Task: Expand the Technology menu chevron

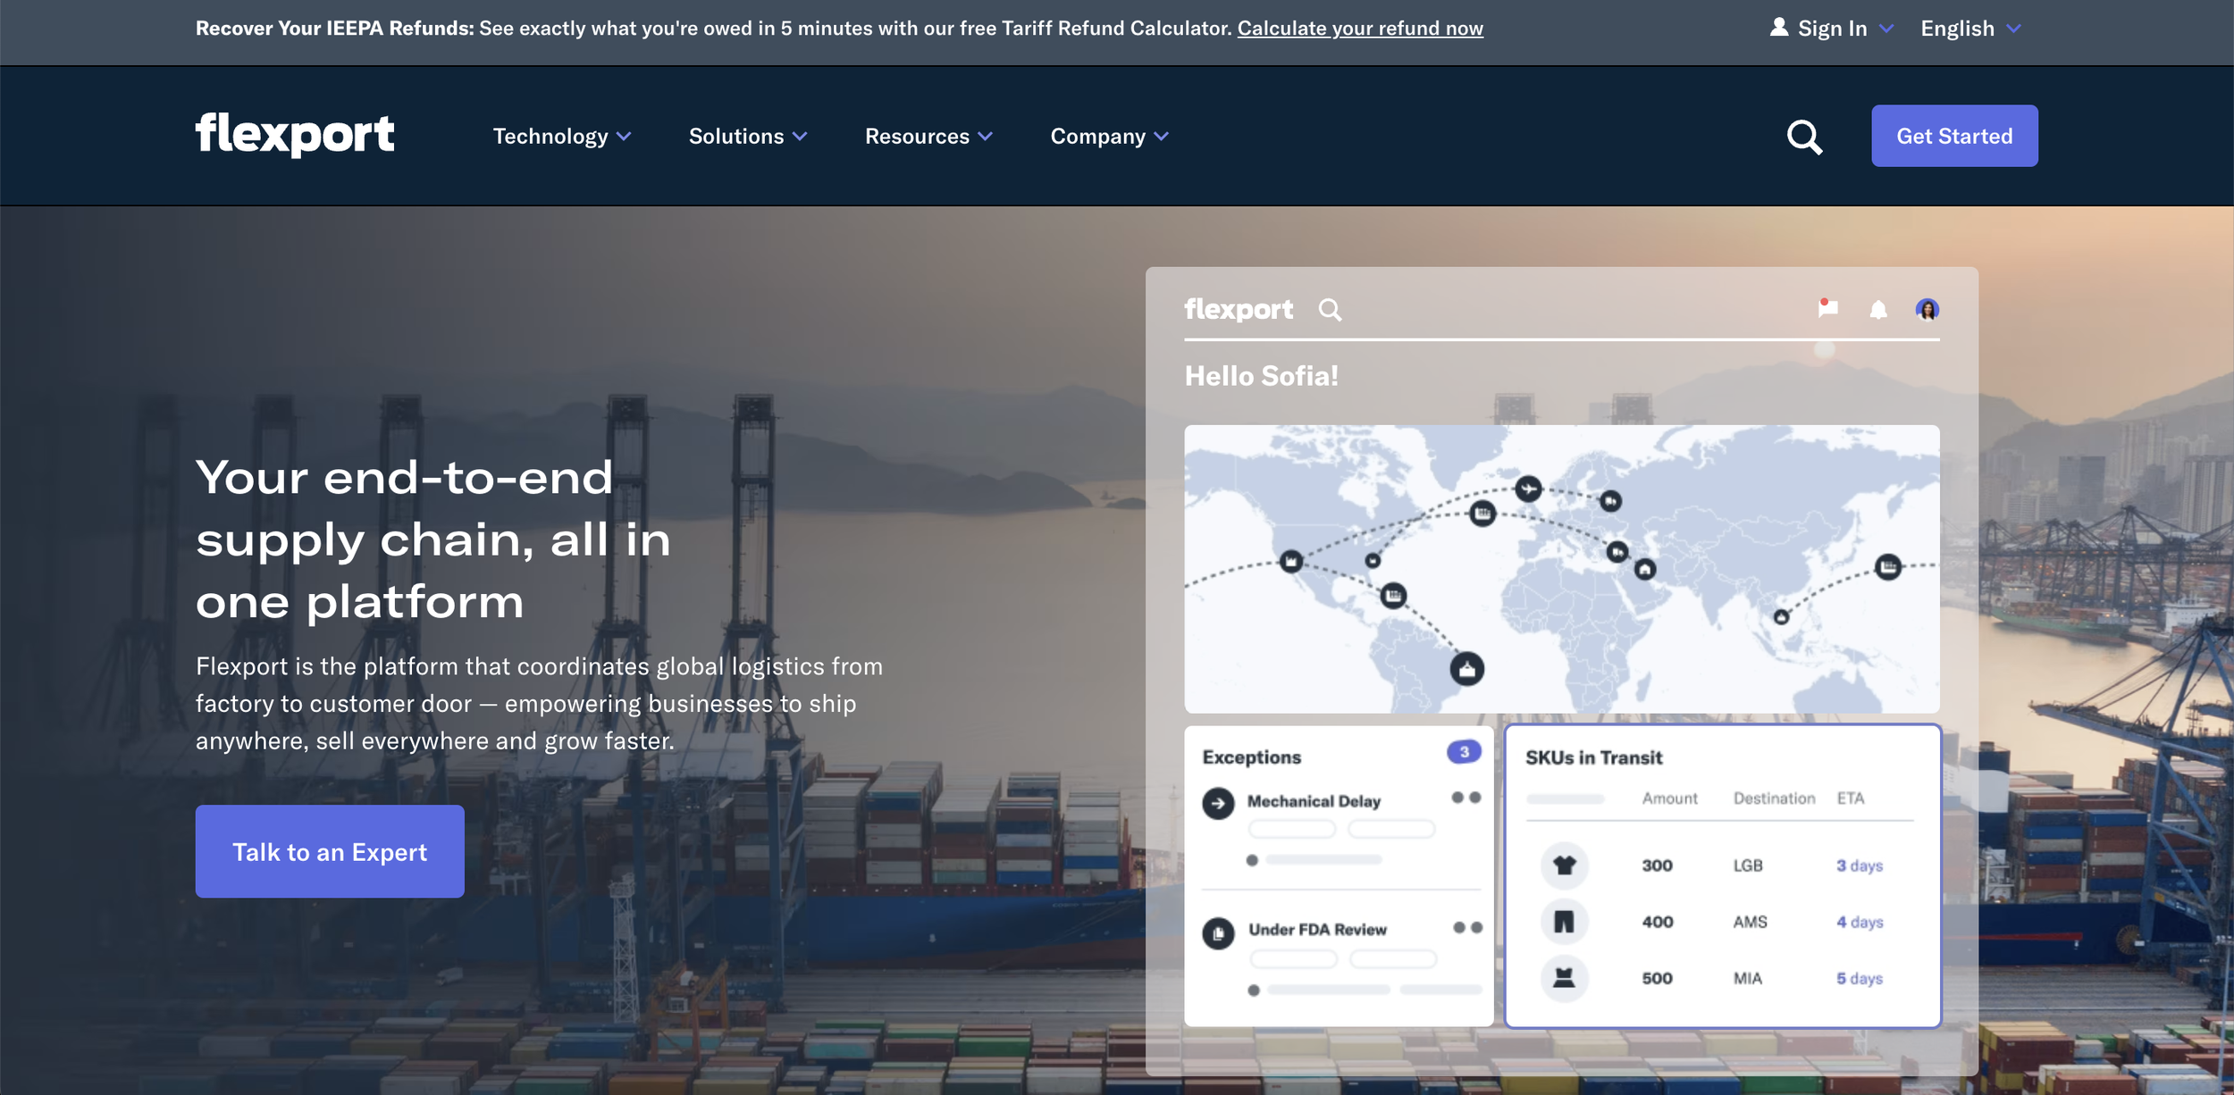Action: (x=624, y=137)
